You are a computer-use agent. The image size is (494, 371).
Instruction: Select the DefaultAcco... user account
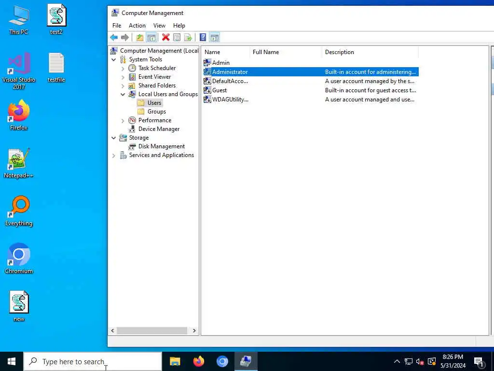coord(226,81)
